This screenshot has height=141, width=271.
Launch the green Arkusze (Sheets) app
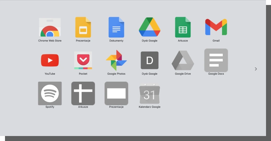click(x=183, y=28)
